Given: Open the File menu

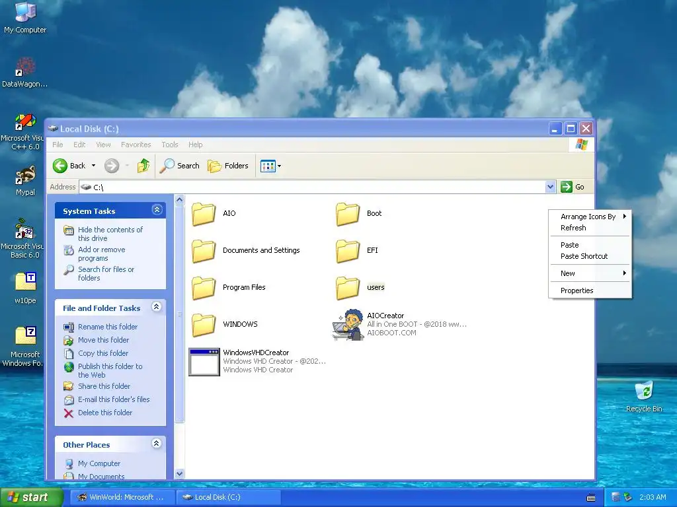Looking at the screenshot, I should (58, 145).
